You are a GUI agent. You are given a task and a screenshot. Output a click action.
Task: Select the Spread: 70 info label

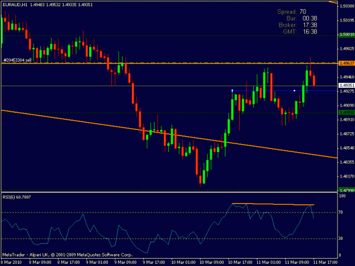291,11
